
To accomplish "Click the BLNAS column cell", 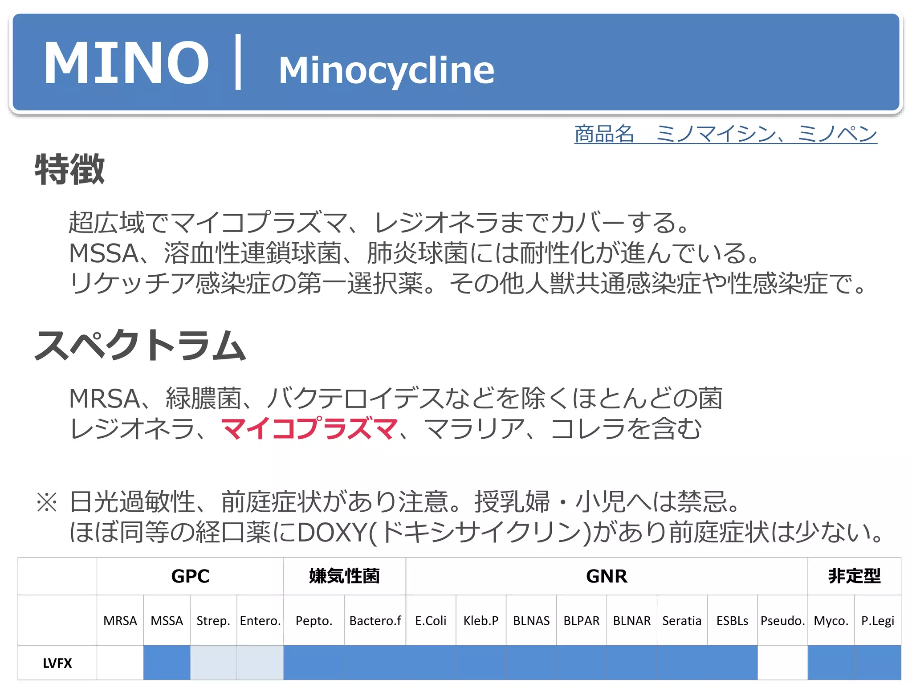I will point(531,620).
